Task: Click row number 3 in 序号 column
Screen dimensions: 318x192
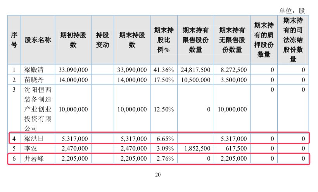Action: [14, 89]
